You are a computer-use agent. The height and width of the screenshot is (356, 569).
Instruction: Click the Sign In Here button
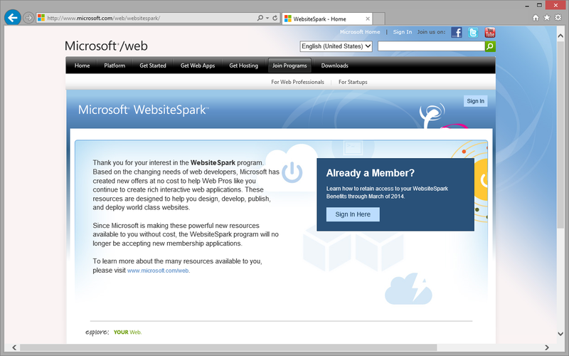pos(353,214)
